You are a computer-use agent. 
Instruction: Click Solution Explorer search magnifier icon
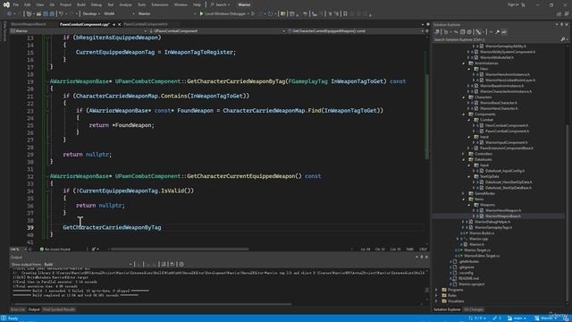(x=562, y=39)
